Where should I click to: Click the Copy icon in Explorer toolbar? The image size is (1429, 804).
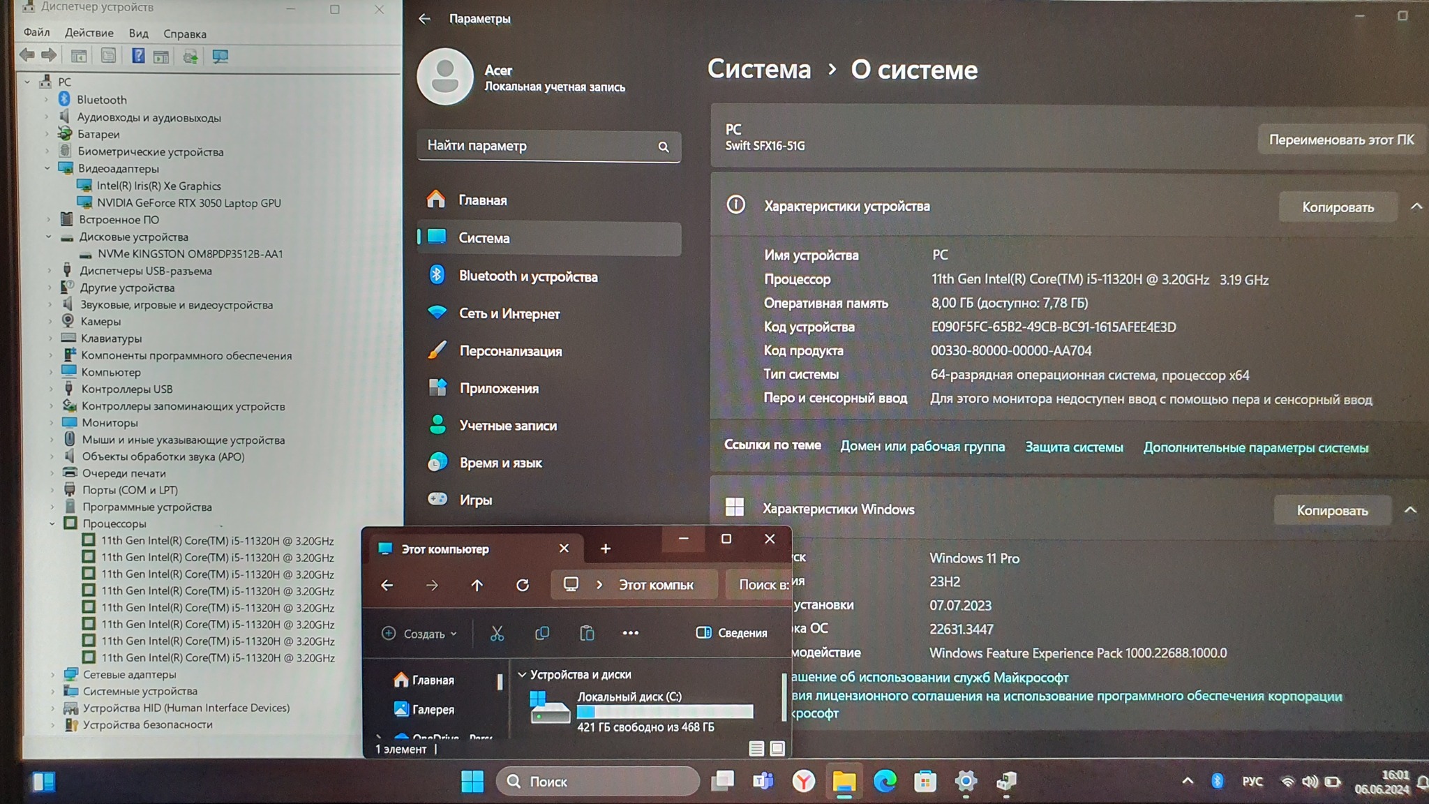click(x=542, y=633)
